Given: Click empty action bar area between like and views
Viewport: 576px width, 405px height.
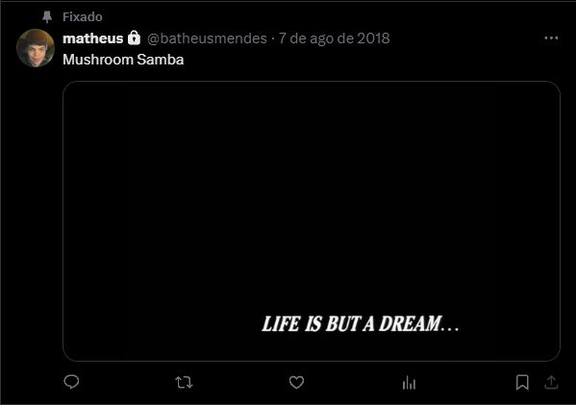Looking at the screenshot, I should 353,382.
